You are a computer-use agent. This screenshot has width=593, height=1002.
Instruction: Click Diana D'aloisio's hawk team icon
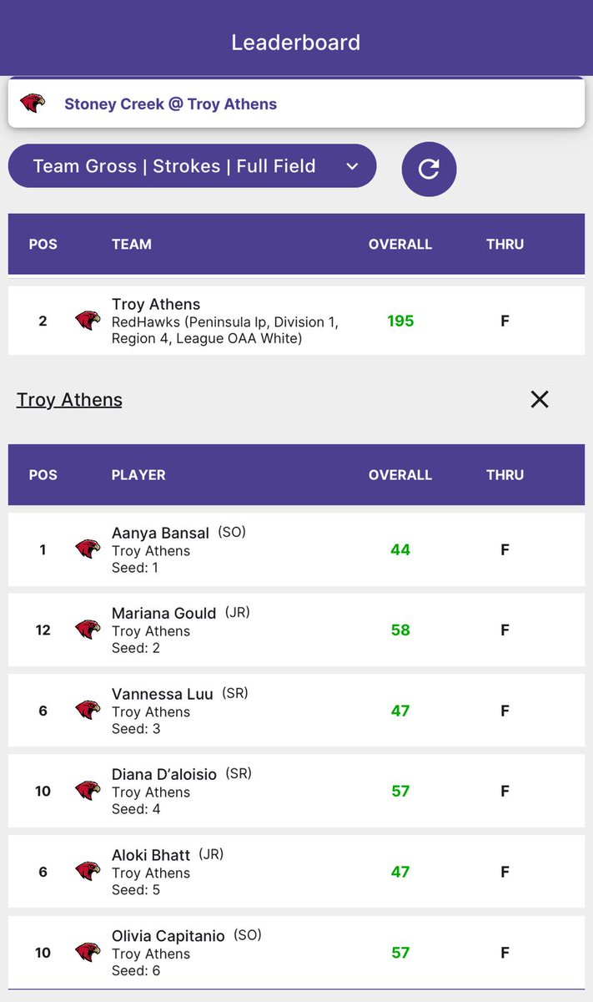coord(88,791)
